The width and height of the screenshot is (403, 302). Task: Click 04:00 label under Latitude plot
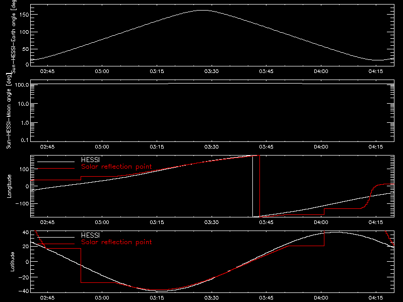pyautogui.click(x=321, y=298)
